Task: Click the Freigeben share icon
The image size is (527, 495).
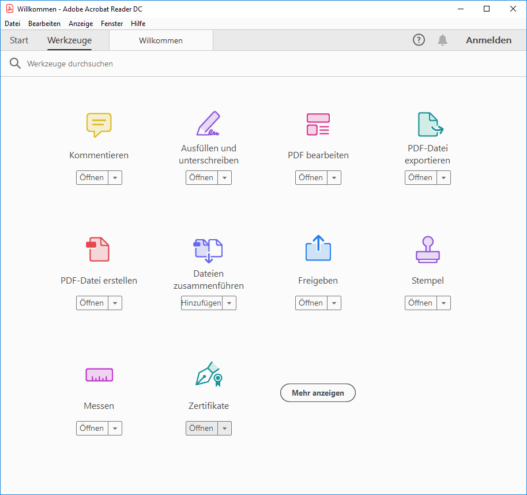Action: [x=318, y=248]
